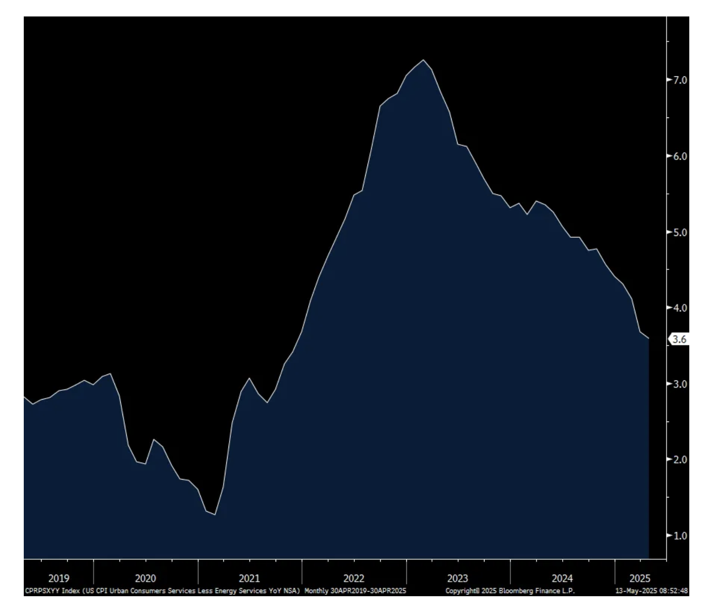
Task: Select the 2022 year on time axis
Action: [x=354, y=578]
